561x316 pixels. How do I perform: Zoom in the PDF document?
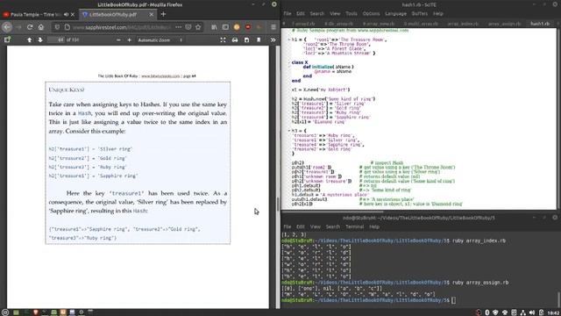point(129,39)
